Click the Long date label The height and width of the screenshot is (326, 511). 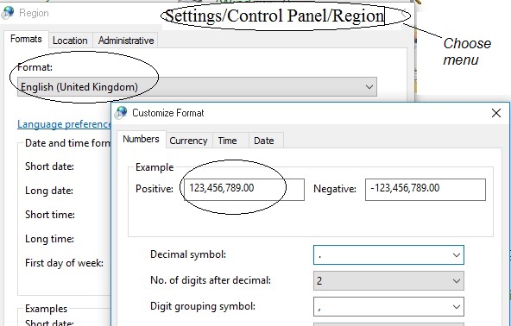pos(49,191)
